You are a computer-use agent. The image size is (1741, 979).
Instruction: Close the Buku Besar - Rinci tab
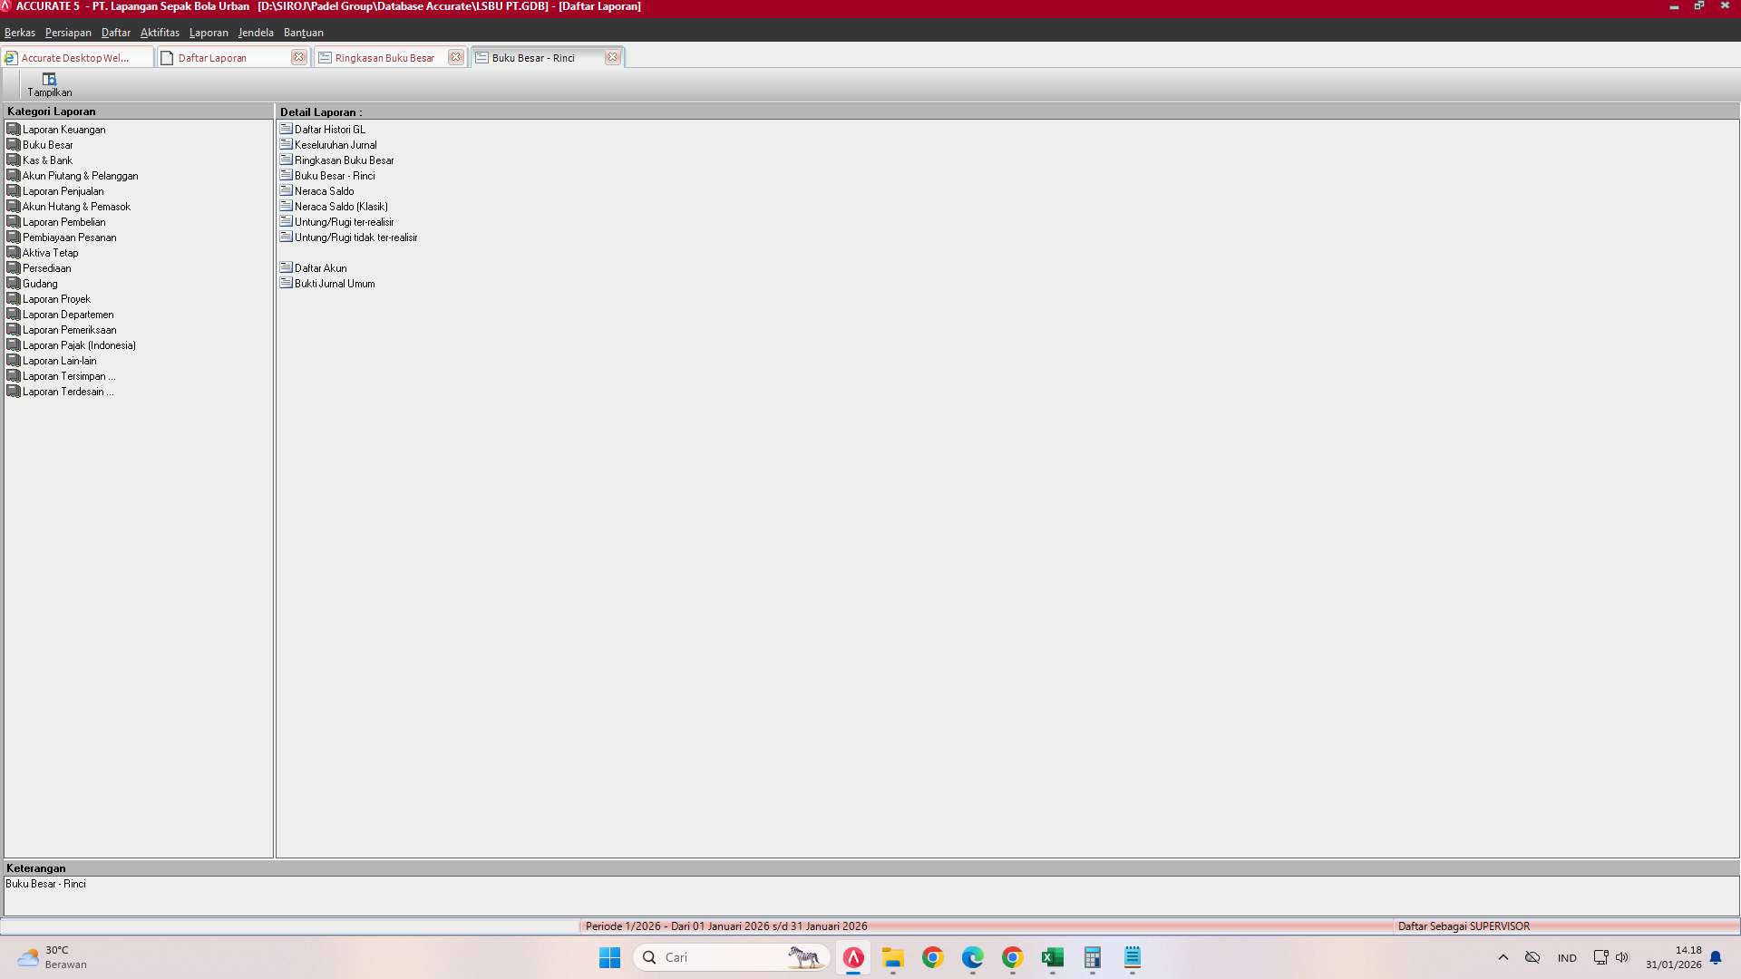(614, 56)
